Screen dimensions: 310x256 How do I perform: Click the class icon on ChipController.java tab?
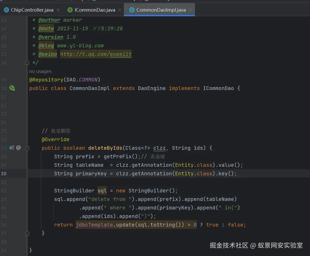point(6,10)
